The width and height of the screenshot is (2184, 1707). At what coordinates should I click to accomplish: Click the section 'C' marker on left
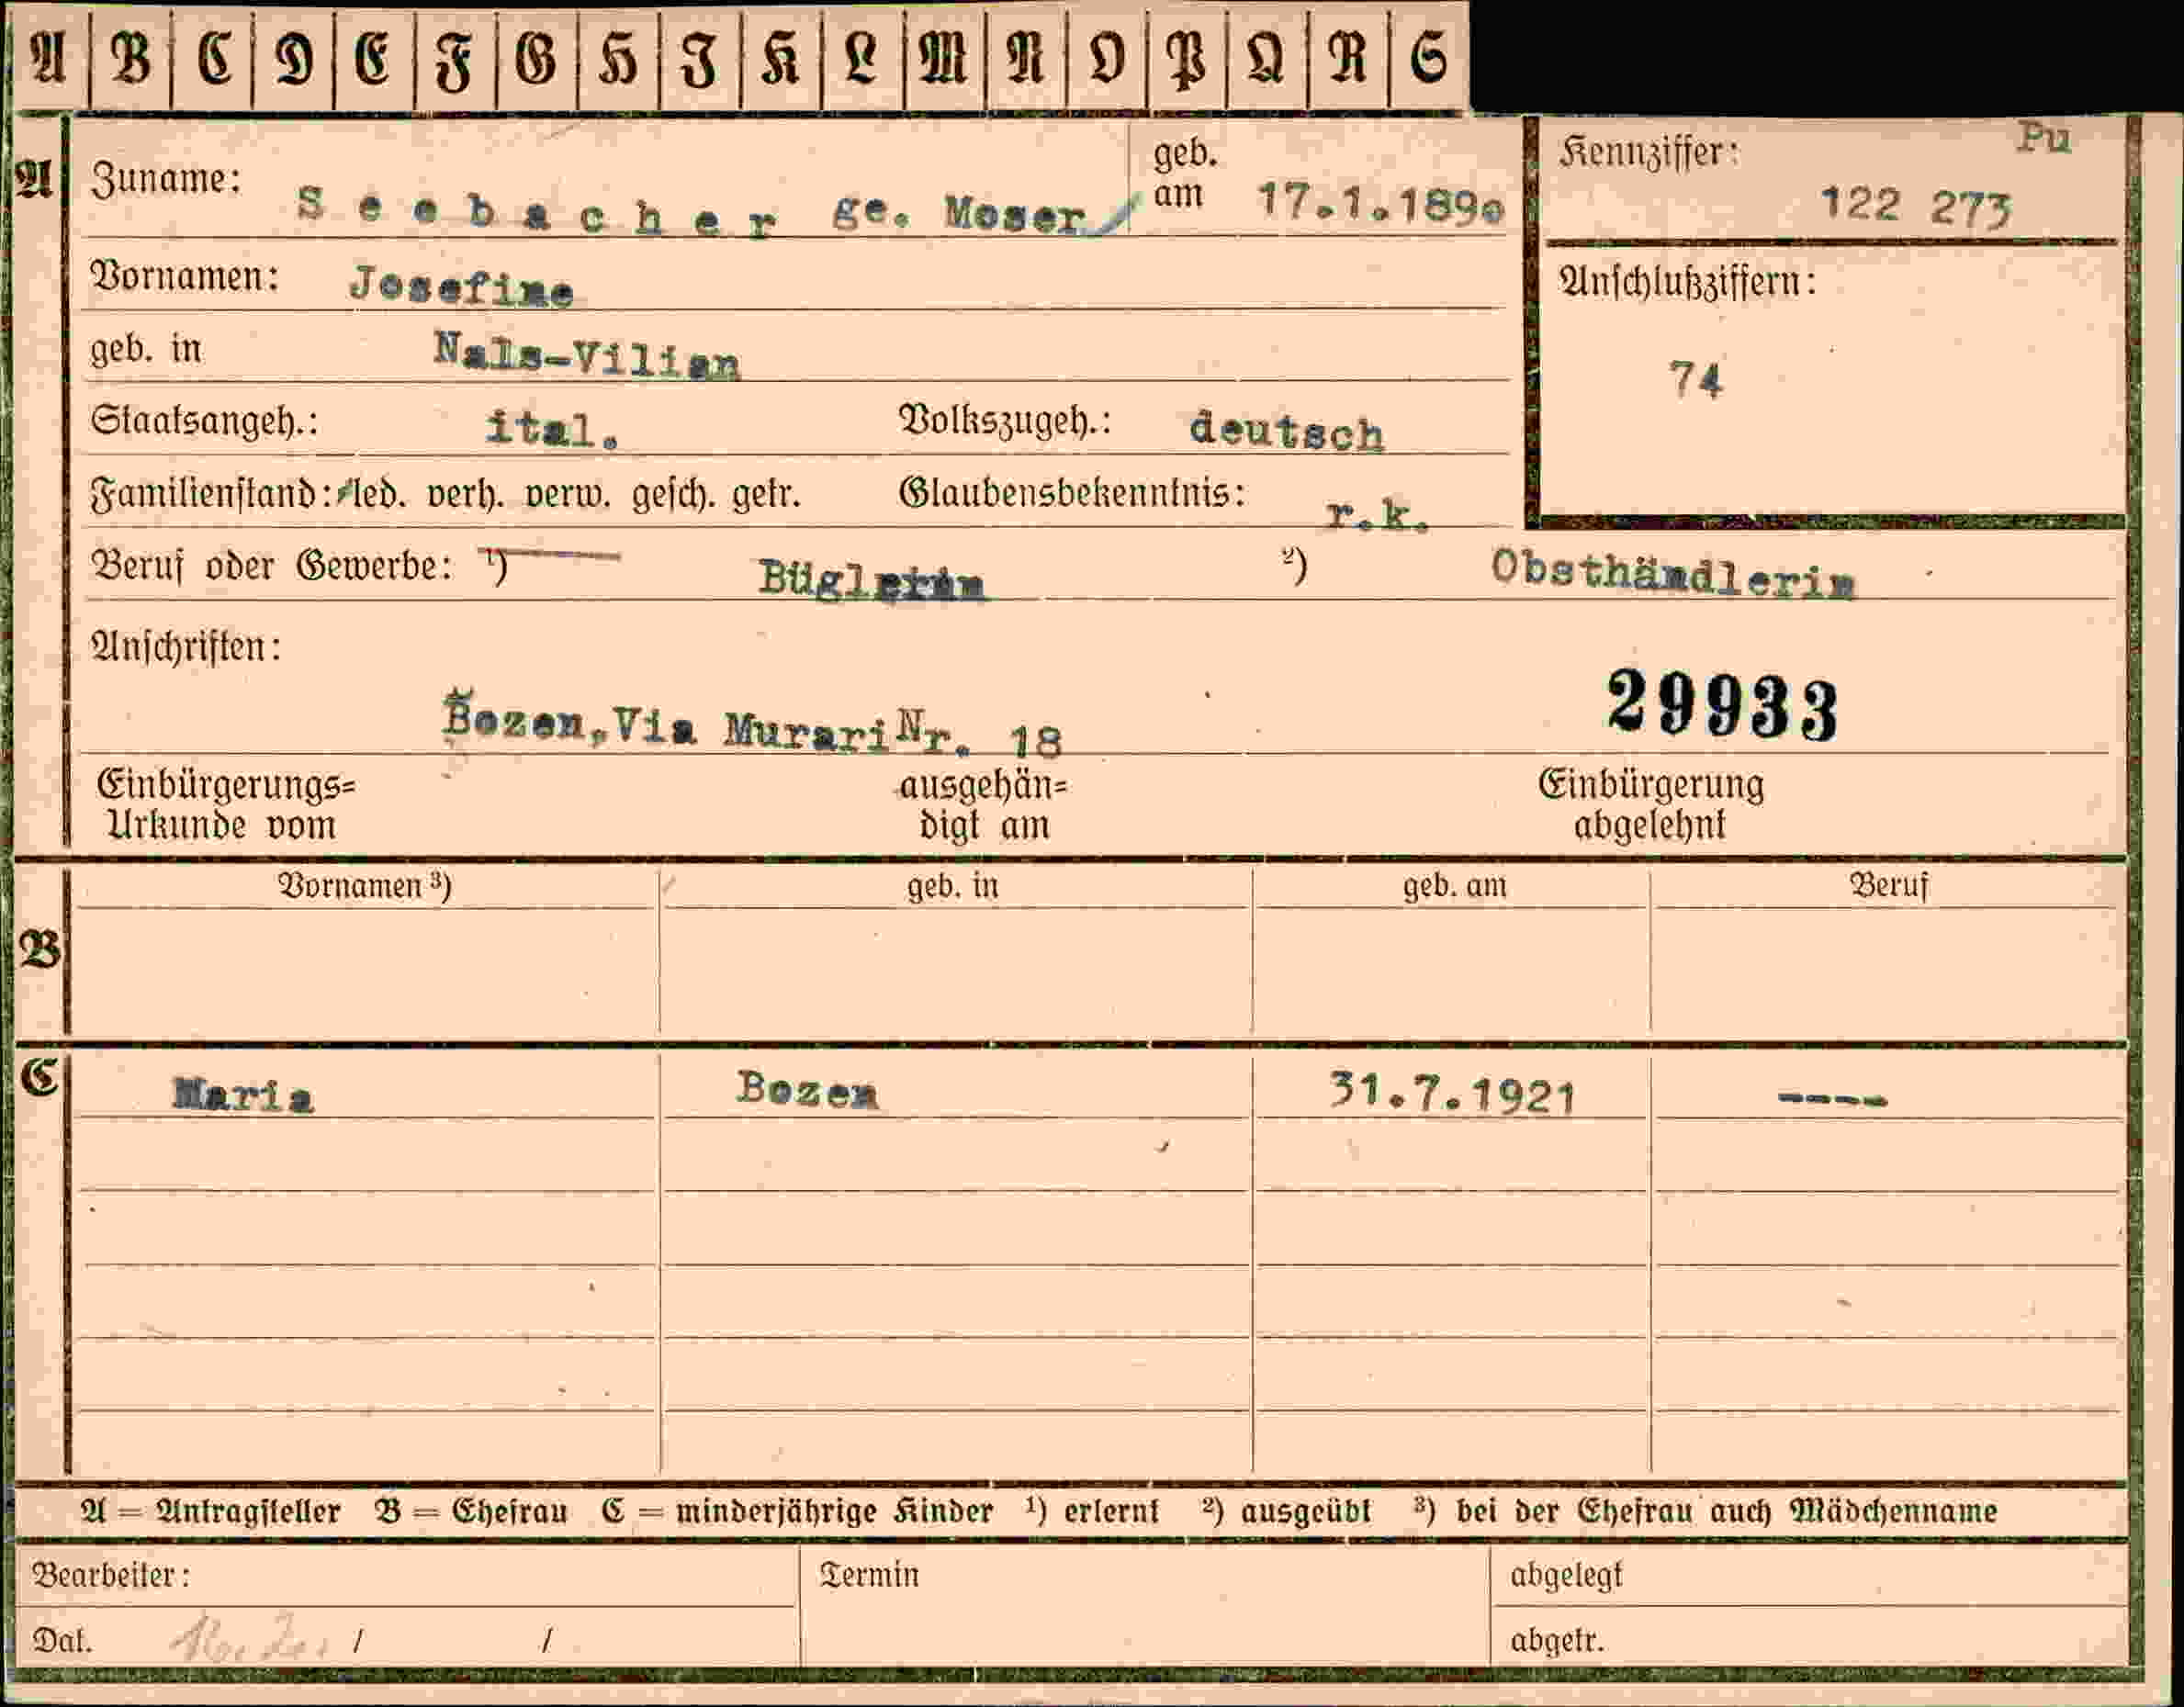point(40,1077)
